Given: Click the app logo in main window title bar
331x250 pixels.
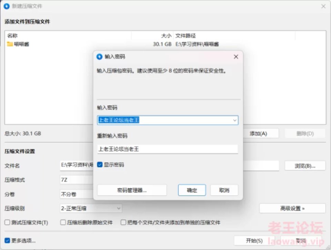Looking at the screenshot, I should 7,6.
